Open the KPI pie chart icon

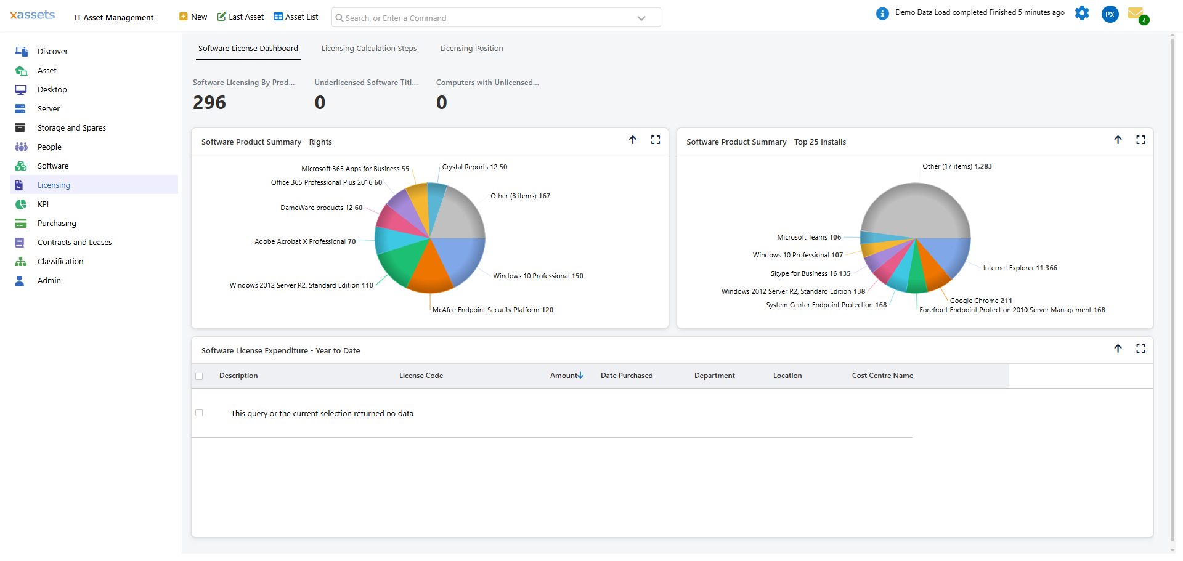pyautogui.click(x=21, y=204)
